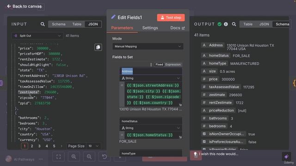Select the isNonOwnerOccupi... schema field pill
Screen dimensions: 296x166
click(223, 134)
